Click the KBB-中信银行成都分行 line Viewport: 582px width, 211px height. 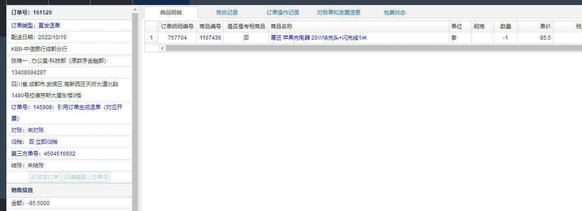[x=39, y=49]
